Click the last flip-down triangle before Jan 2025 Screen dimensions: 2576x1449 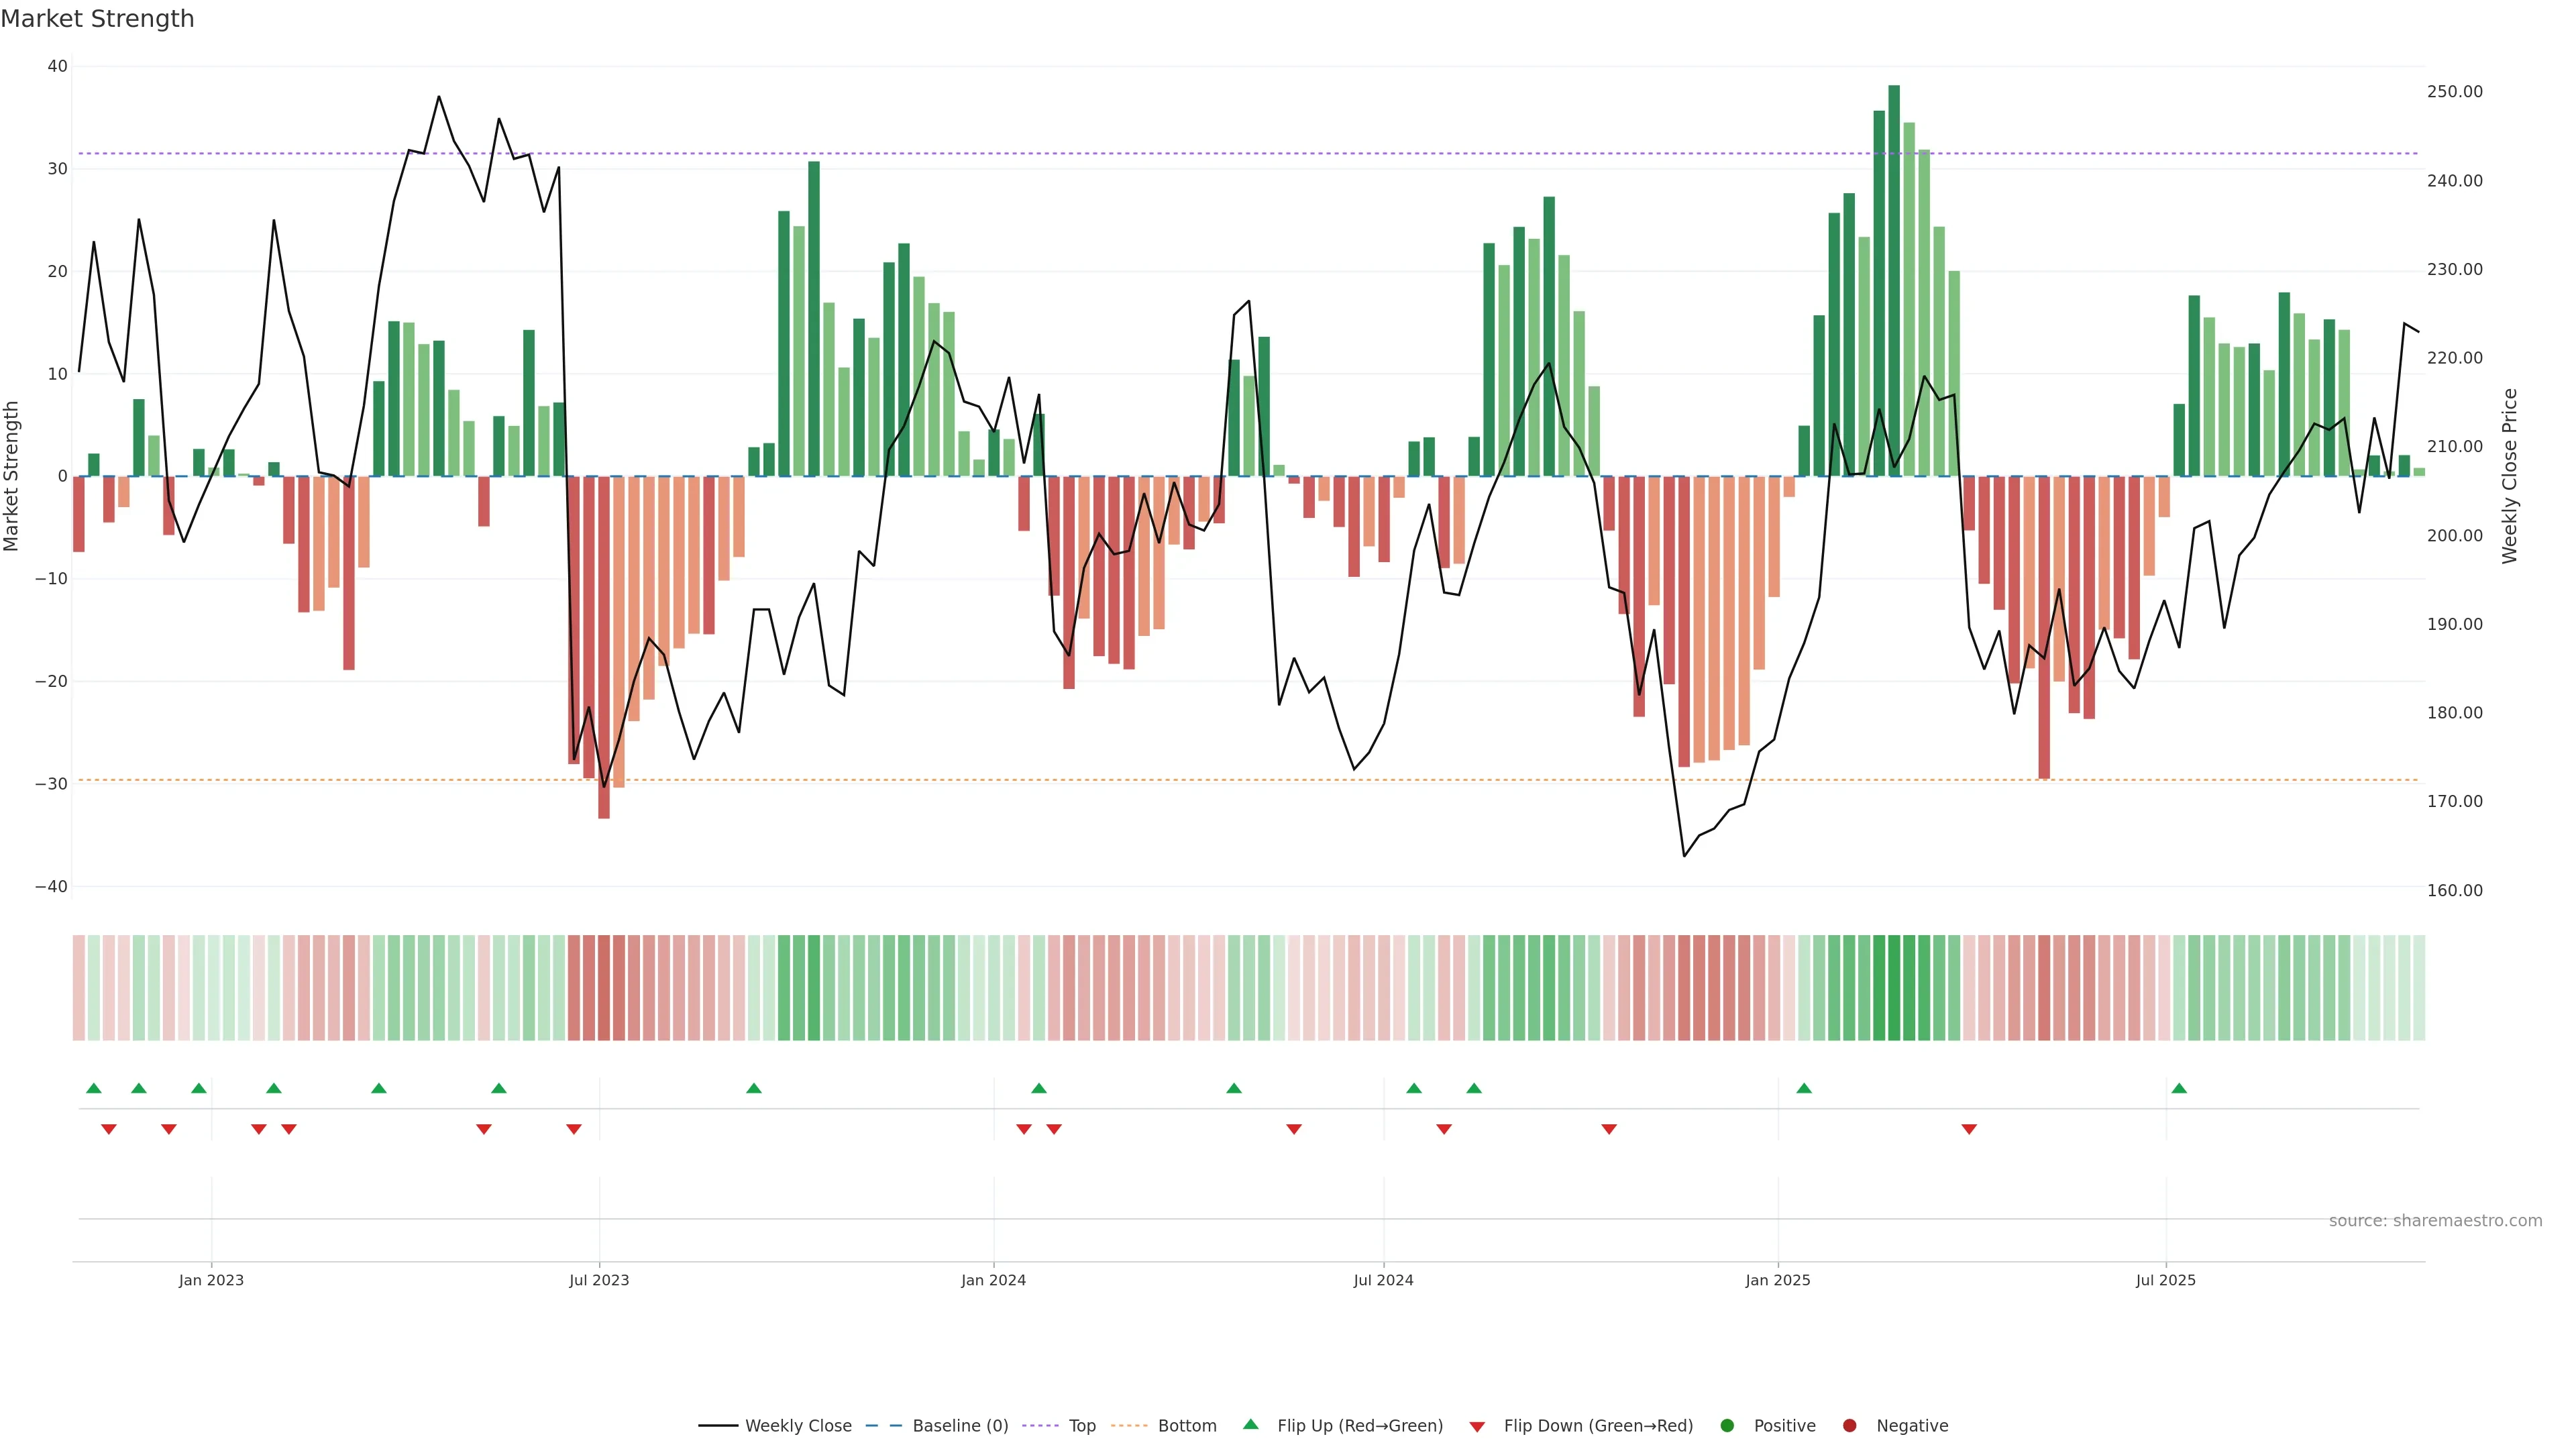pos(1609,1129)
